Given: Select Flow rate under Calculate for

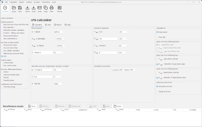Looking at the screenshot, I should [161, 37].
